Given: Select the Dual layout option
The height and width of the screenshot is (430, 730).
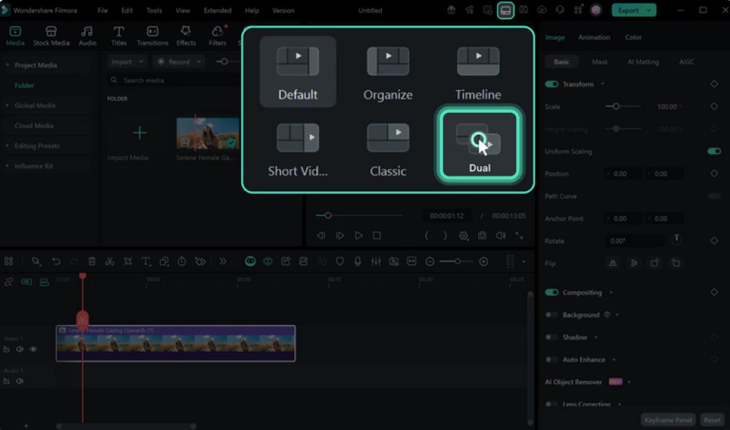Looking at the screenshot, I should click(478, 145).
